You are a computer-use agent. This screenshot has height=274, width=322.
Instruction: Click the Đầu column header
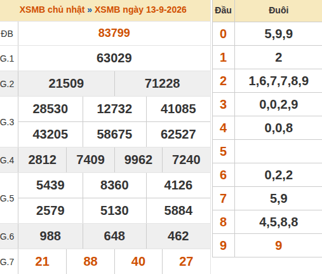point(223,10)
